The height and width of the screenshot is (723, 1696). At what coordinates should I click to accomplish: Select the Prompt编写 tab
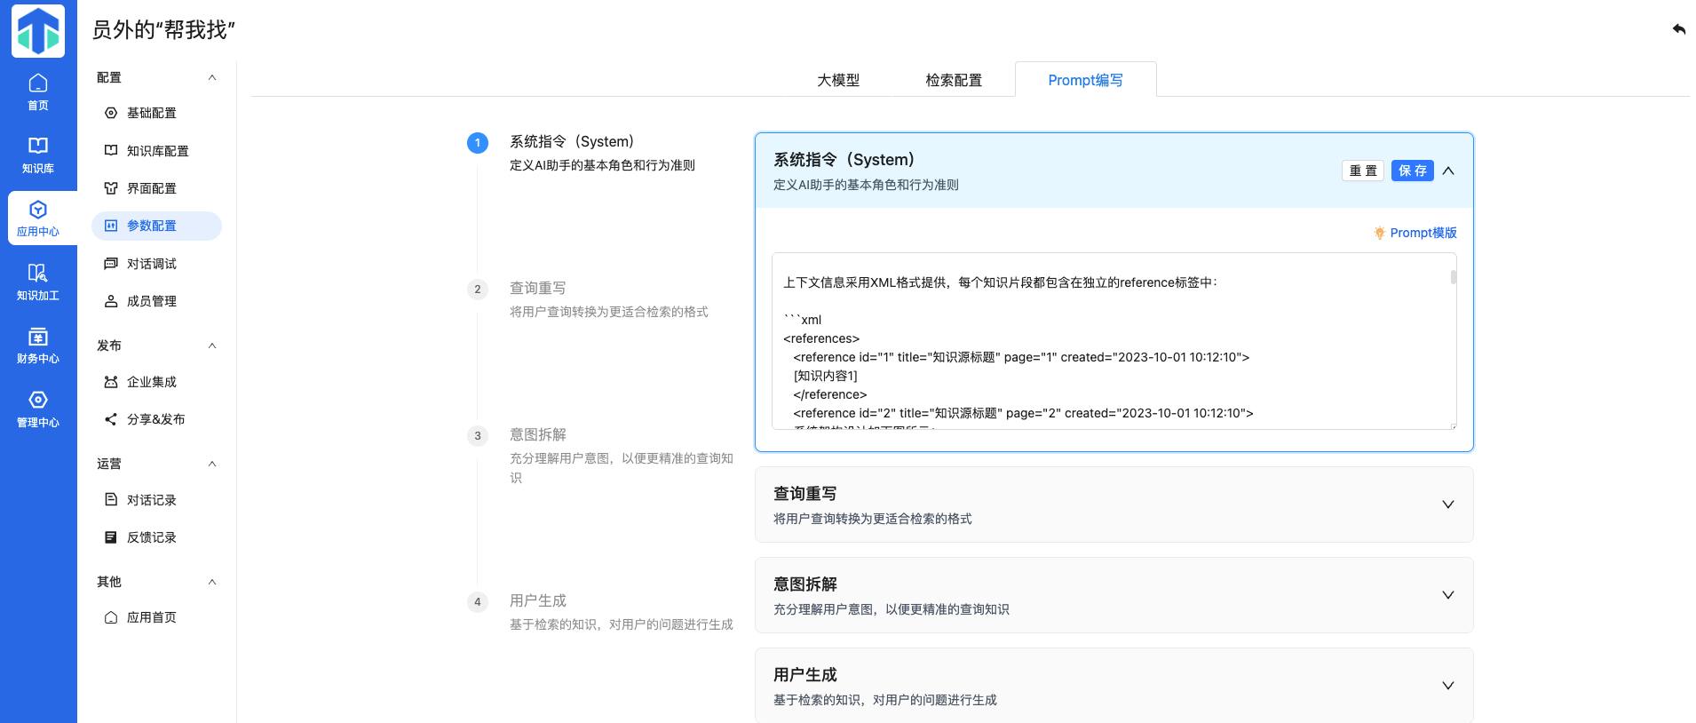pyautogui.click(x=1085, y=80)
